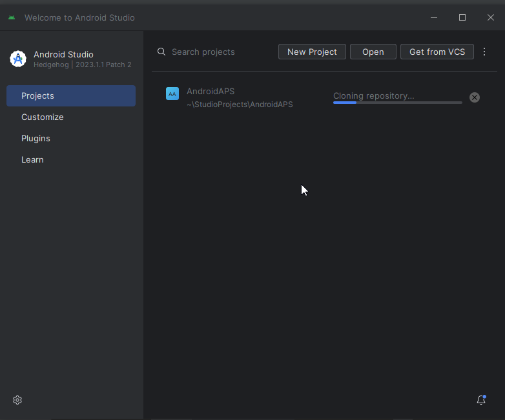Click the Android Studio logo

(18, 59)
